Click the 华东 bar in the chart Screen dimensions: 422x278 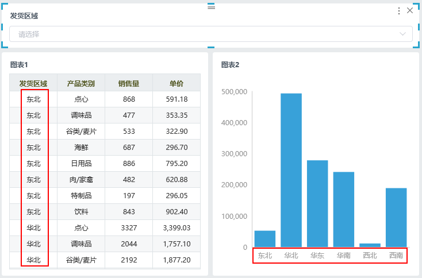point(317,203)
